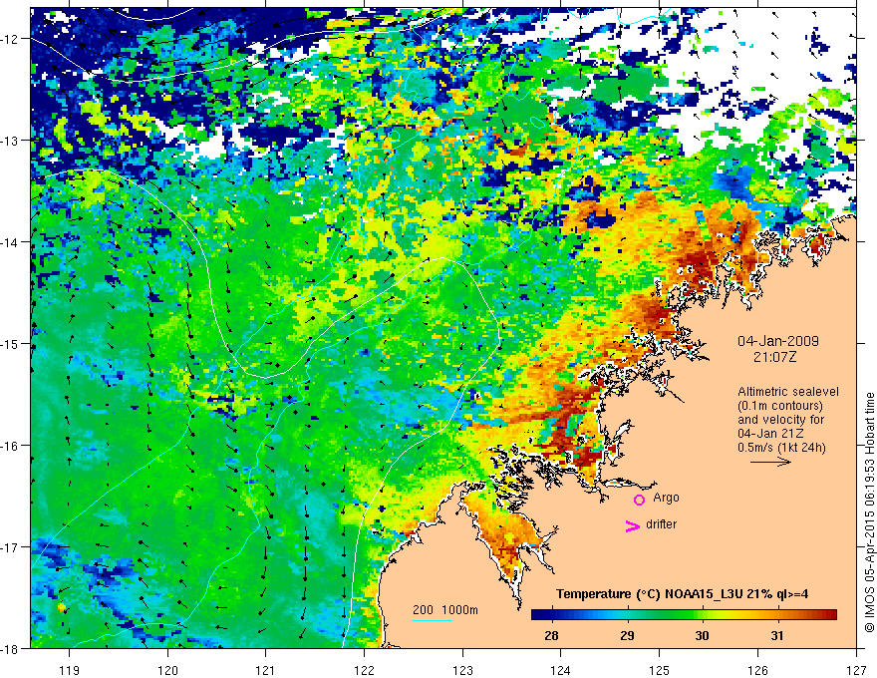Click the 0.5m/s velocity scale arrow
The width and height of the screenshot is (877, 678).
[x=770, y=462]
